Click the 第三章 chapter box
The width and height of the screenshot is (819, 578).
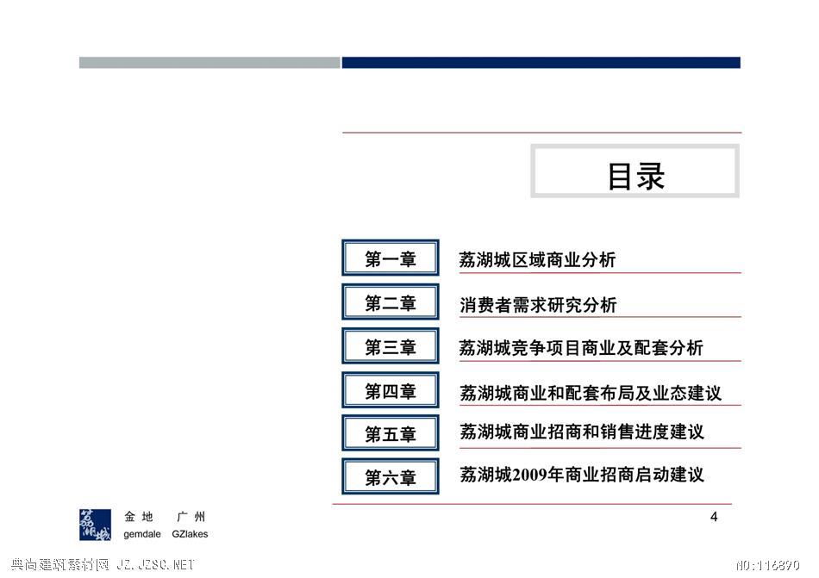point(391,346)
